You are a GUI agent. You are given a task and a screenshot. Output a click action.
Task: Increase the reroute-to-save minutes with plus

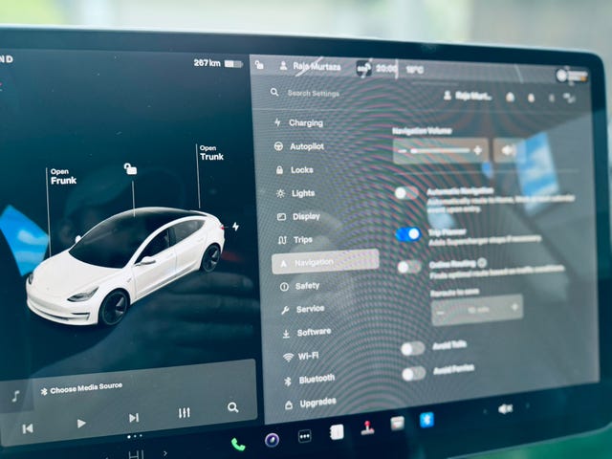click(514, 307)
